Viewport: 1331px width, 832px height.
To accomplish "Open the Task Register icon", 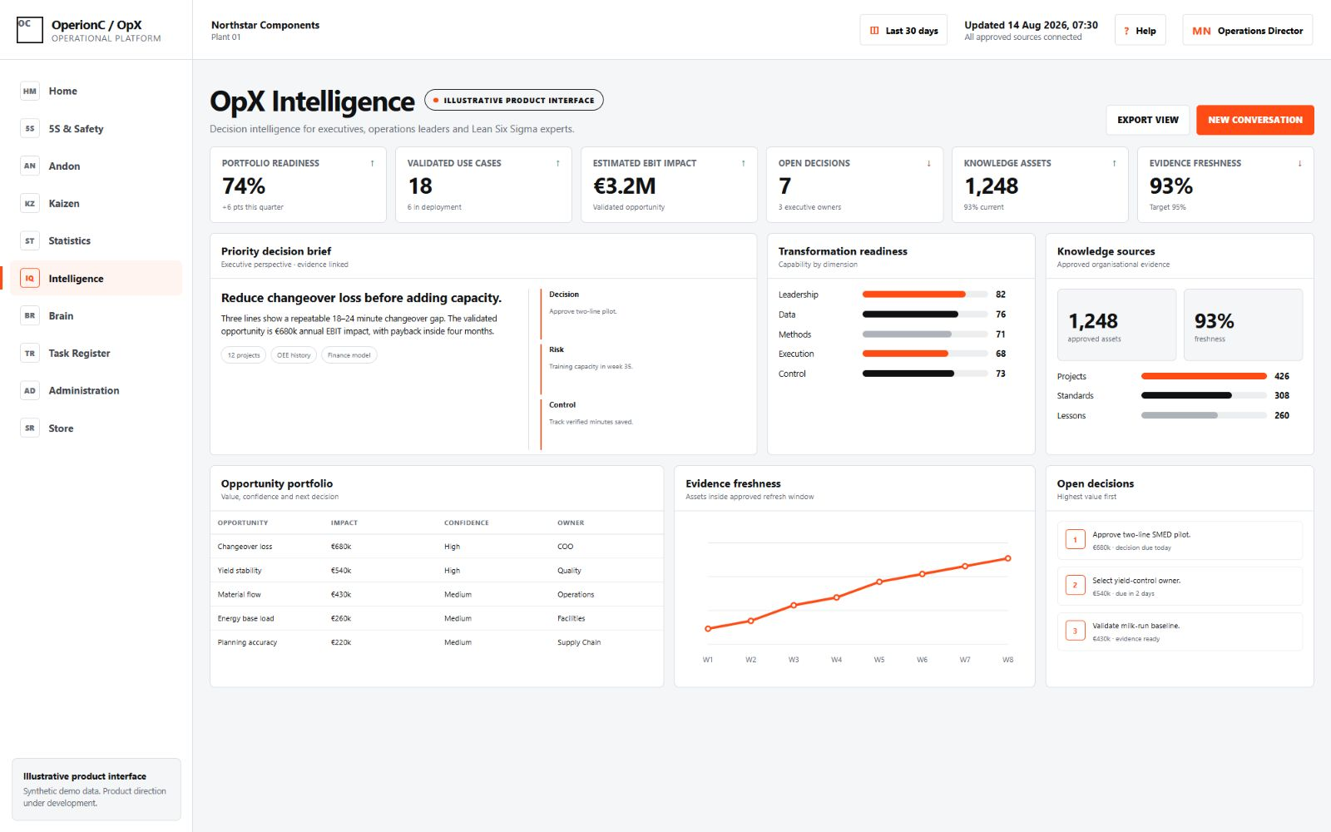I will [30, 354].
